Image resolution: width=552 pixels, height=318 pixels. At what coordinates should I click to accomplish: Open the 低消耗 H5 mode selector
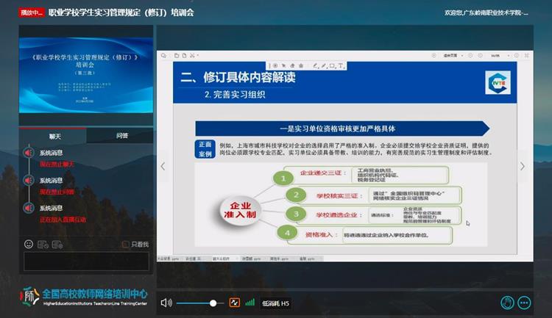click(x=276, y=303)
